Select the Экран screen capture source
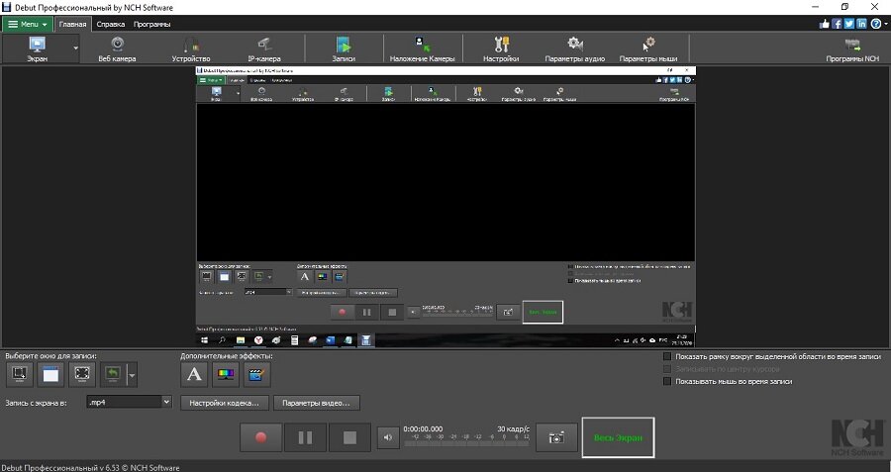The height and width of the screenshot is (472, 891). (37, 48)
